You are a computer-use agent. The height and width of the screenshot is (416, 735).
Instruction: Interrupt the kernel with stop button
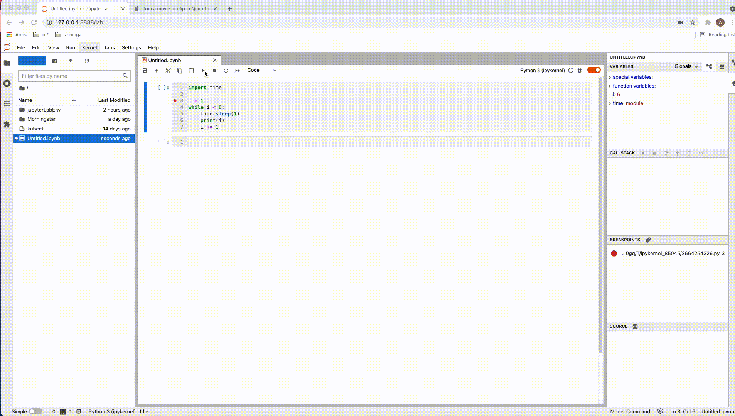(214, 71)
